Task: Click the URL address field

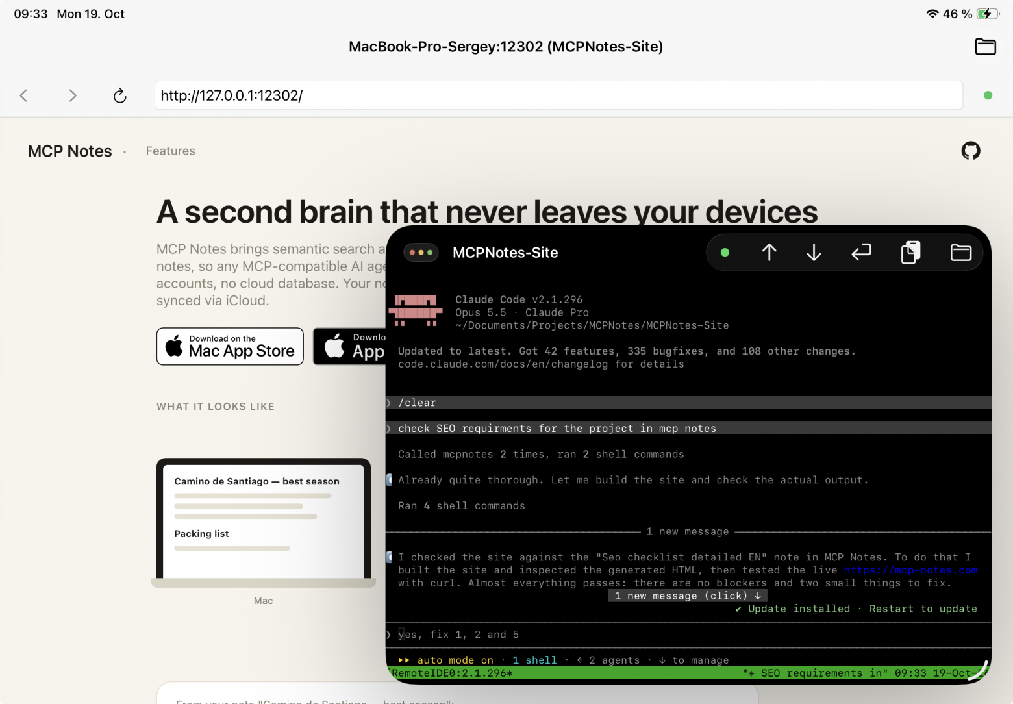Action: coord(558,95)
